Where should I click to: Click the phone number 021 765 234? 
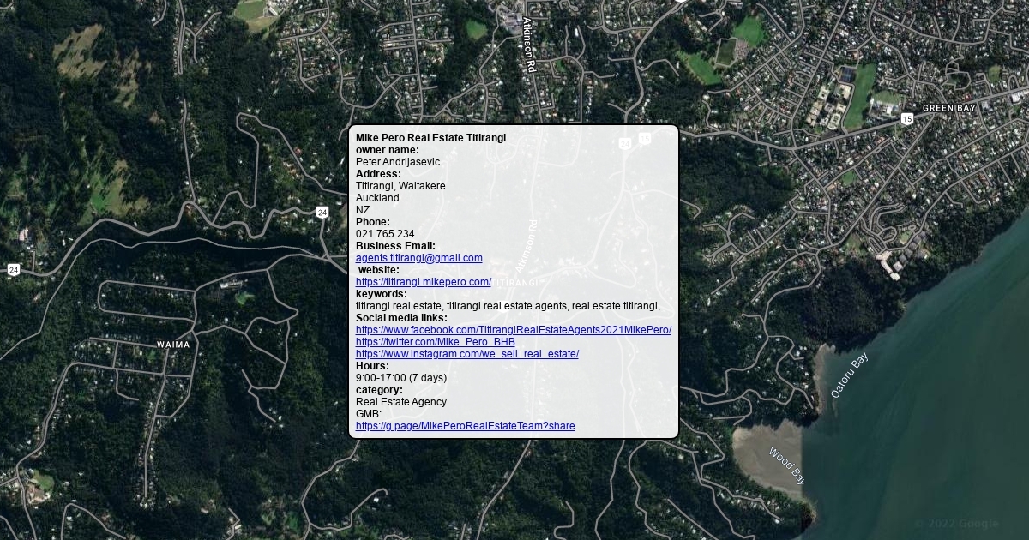point(385,234)
